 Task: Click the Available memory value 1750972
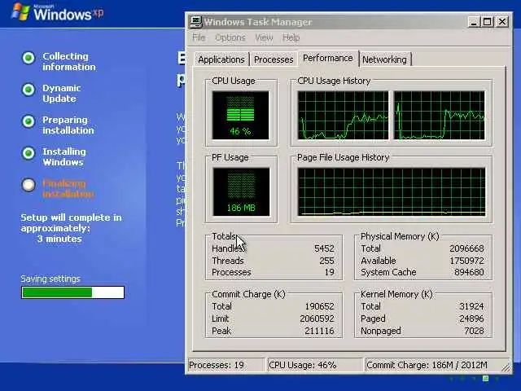coord(466,261)
